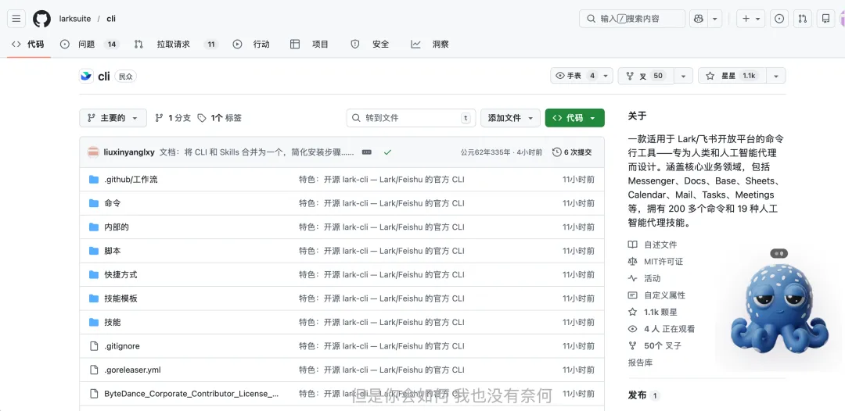Click the file icon beside .gitignore
This screenshot has height=411, width=845.
click(94, 346)
